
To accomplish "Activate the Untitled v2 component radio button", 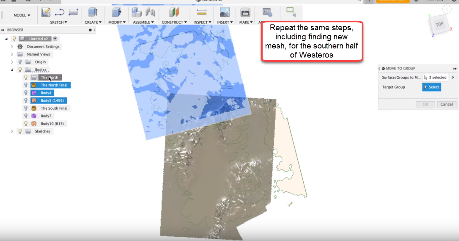I will click(55, 39).
